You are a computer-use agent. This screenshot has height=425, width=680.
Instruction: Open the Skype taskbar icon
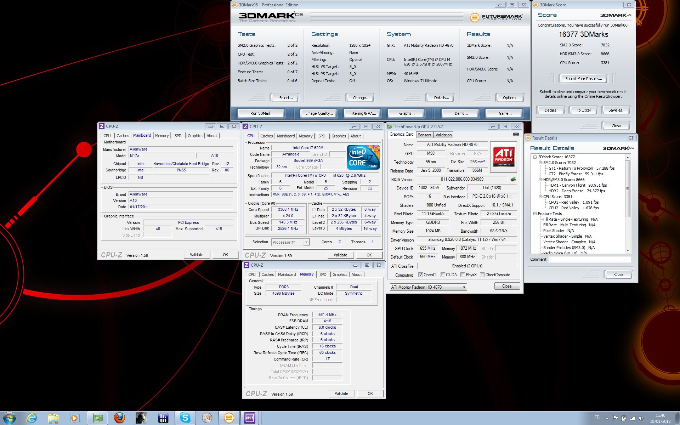coord(185,418)
